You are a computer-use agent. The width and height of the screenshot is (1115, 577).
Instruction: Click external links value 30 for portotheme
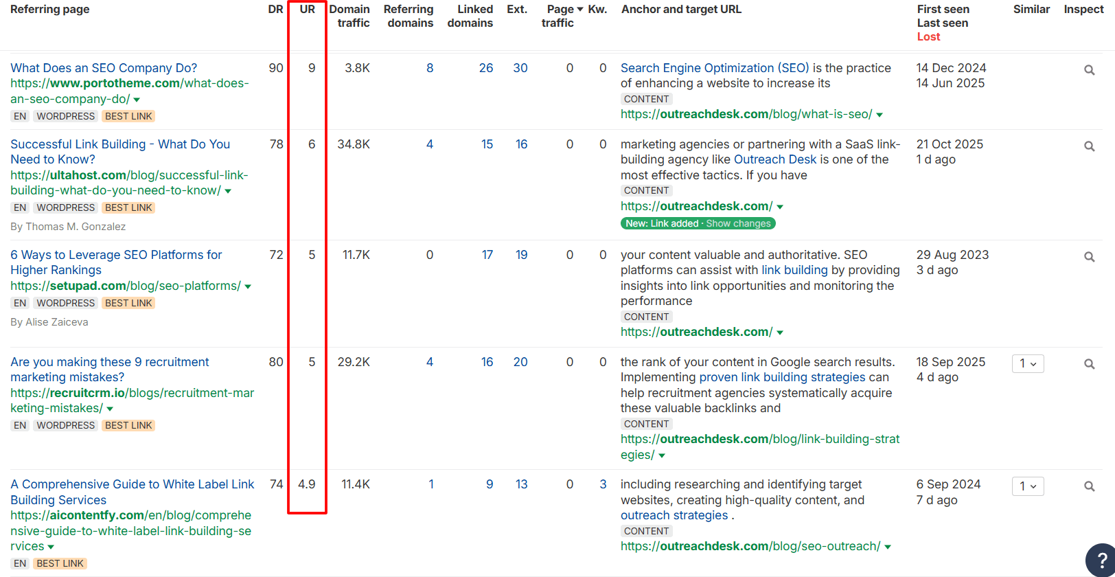520,68
